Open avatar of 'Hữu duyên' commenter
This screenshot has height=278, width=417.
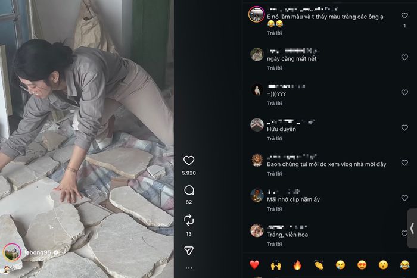coord(257,125)
